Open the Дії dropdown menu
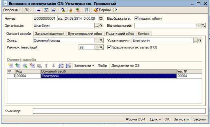Screen dimensions: 210x127 [x=28, y=10]
